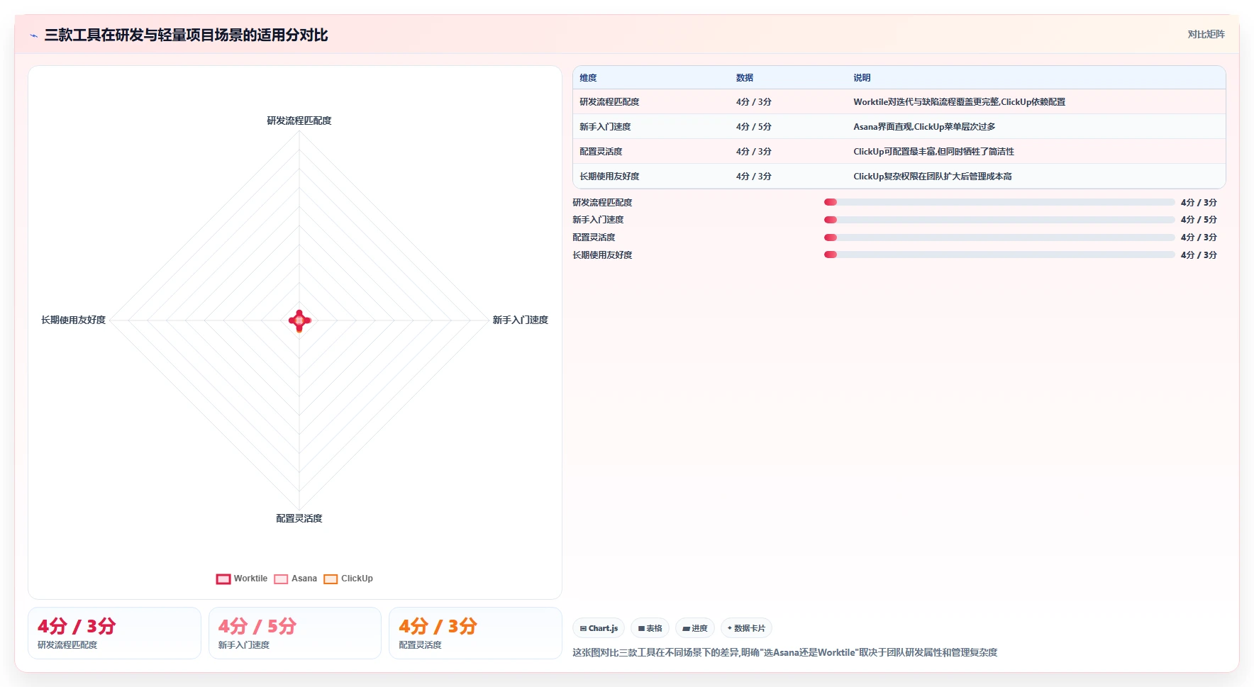Click the Worktile对迭代与缺陷流程 description cell
Screen dimensions: 1254x687
point(959,102)
